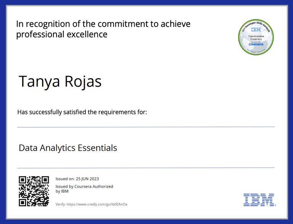
Task: Click the 'Has successfully satisfied the requirements' line
Action: [82, 112]
